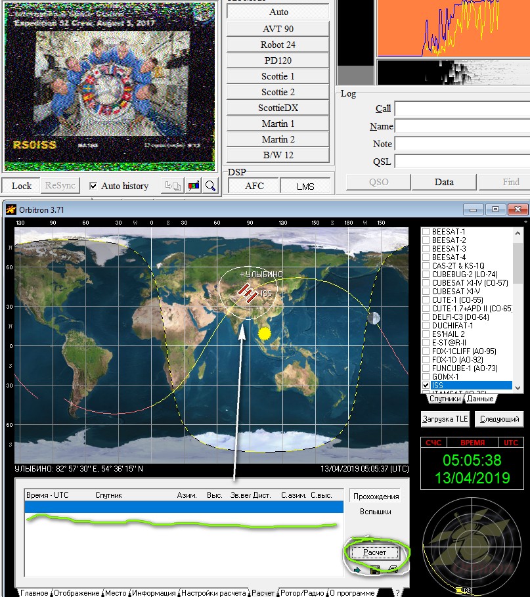
Task: Click the Orbitron app icon in the title bar
Action: pyautogui.click(x=11, y=210)
